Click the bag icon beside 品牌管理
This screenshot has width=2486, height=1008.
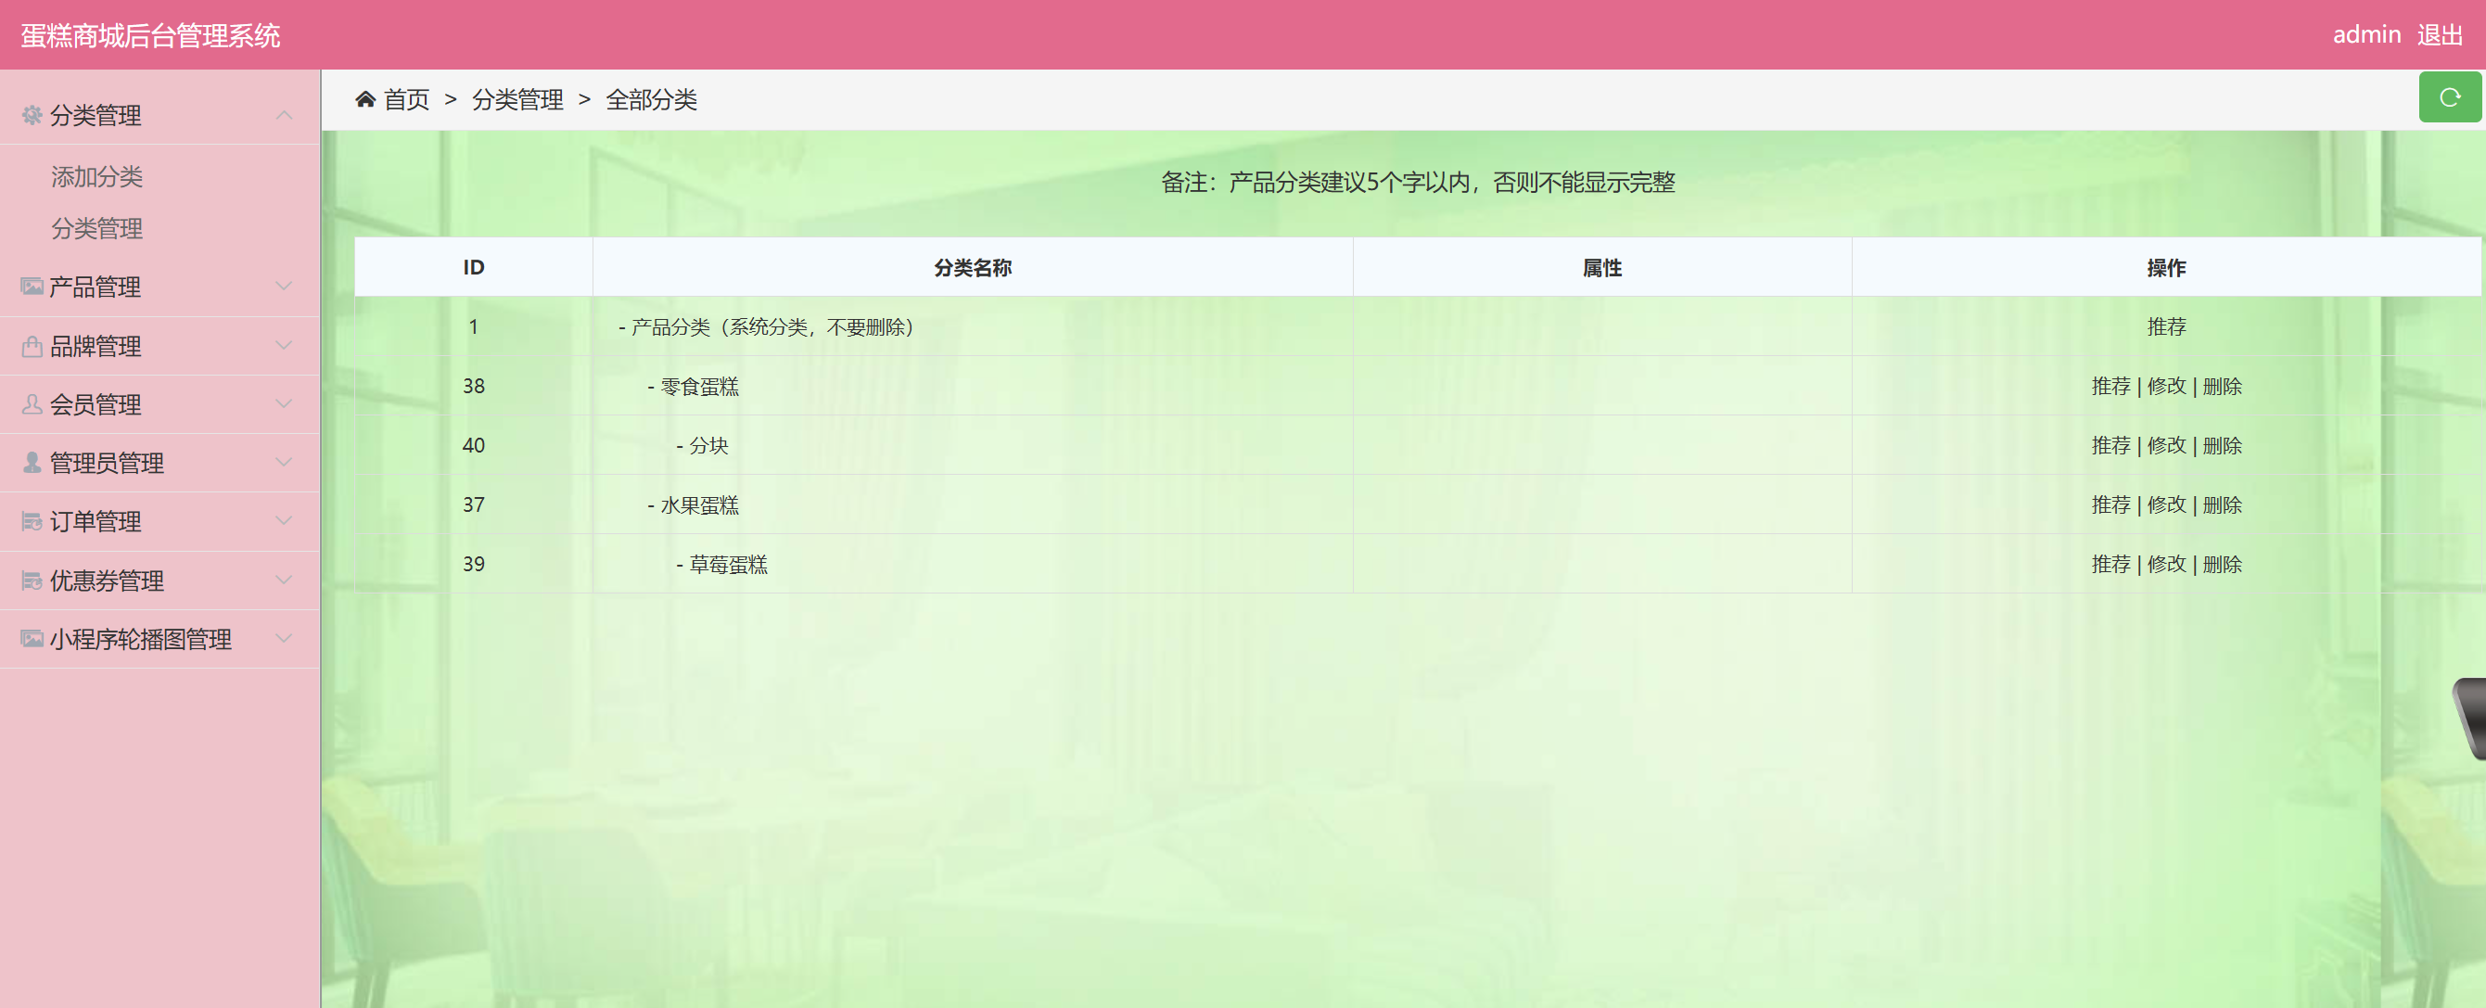(x=32, y=347)
